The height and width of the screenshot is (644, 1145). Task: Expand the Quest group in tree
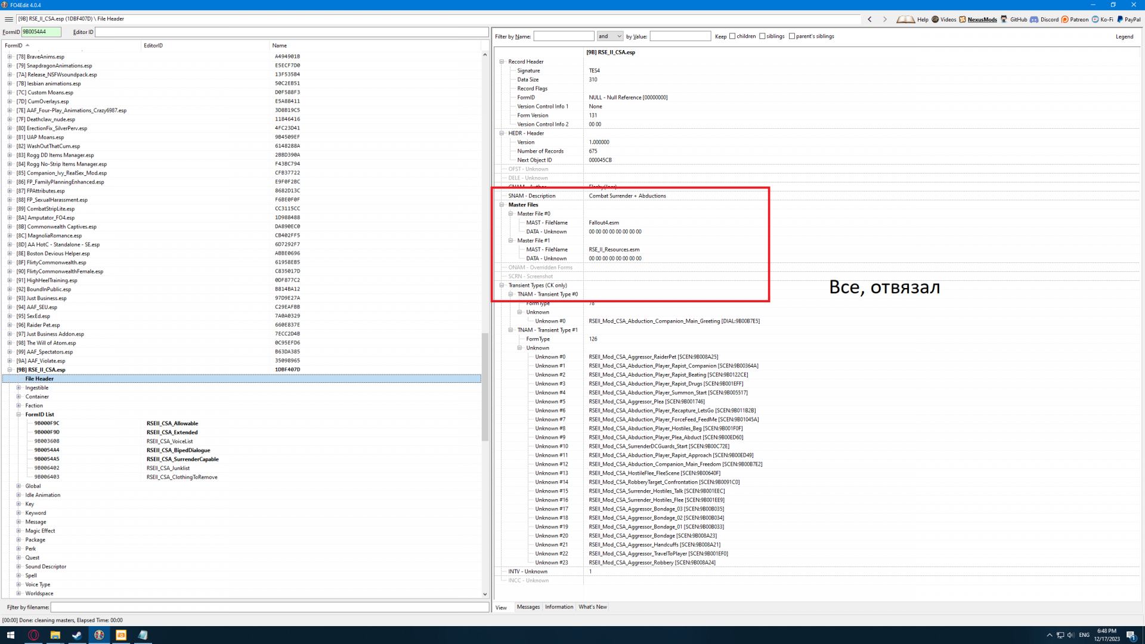pyautogui.click(x=18, y=558)
